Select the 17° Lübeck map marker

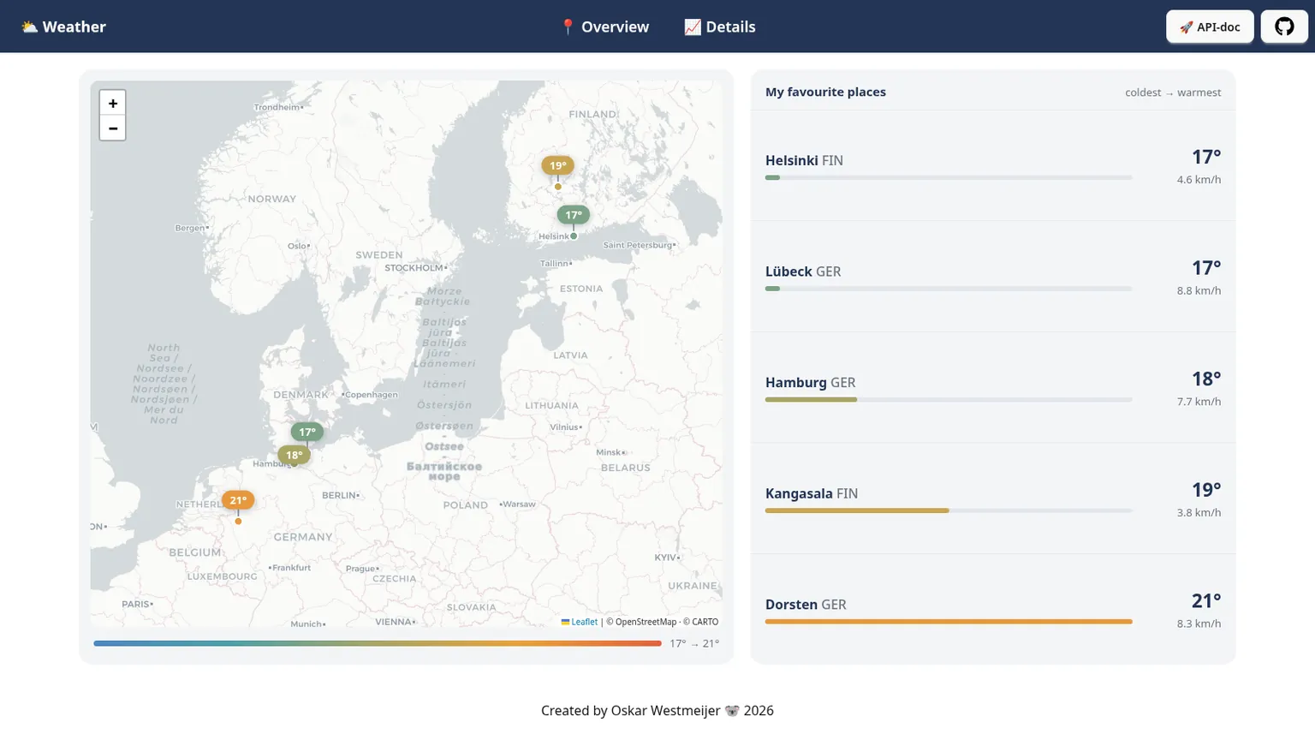[307, 432]
